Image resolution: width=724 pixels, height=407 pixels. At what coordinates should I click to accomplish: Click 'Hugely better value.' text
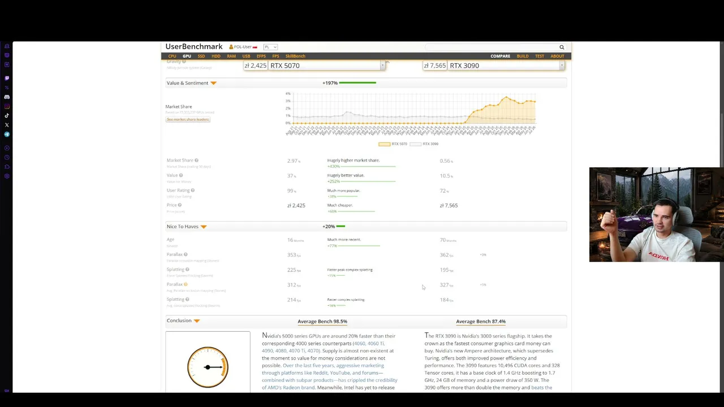click(346, 175)
